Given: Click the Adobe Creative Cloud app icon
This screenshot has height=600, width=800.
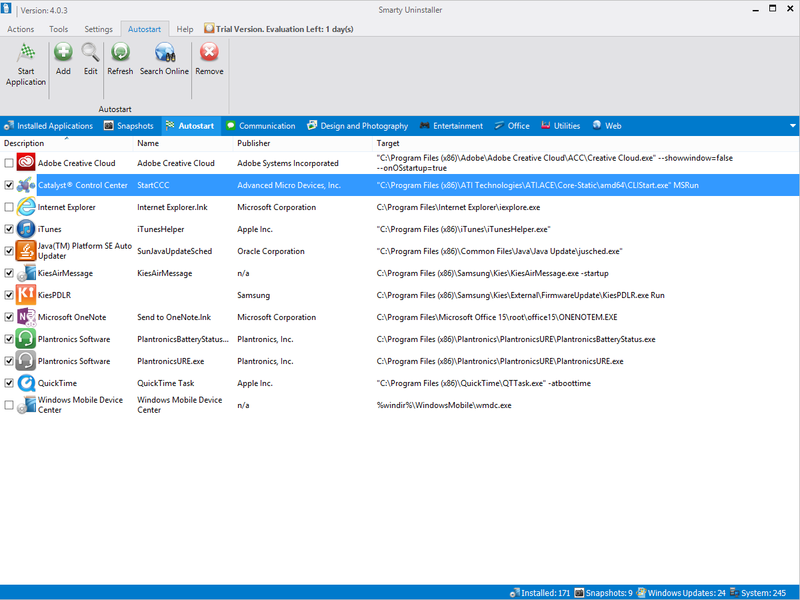Looking at the screenshot, I should click(x=26, y=163).
